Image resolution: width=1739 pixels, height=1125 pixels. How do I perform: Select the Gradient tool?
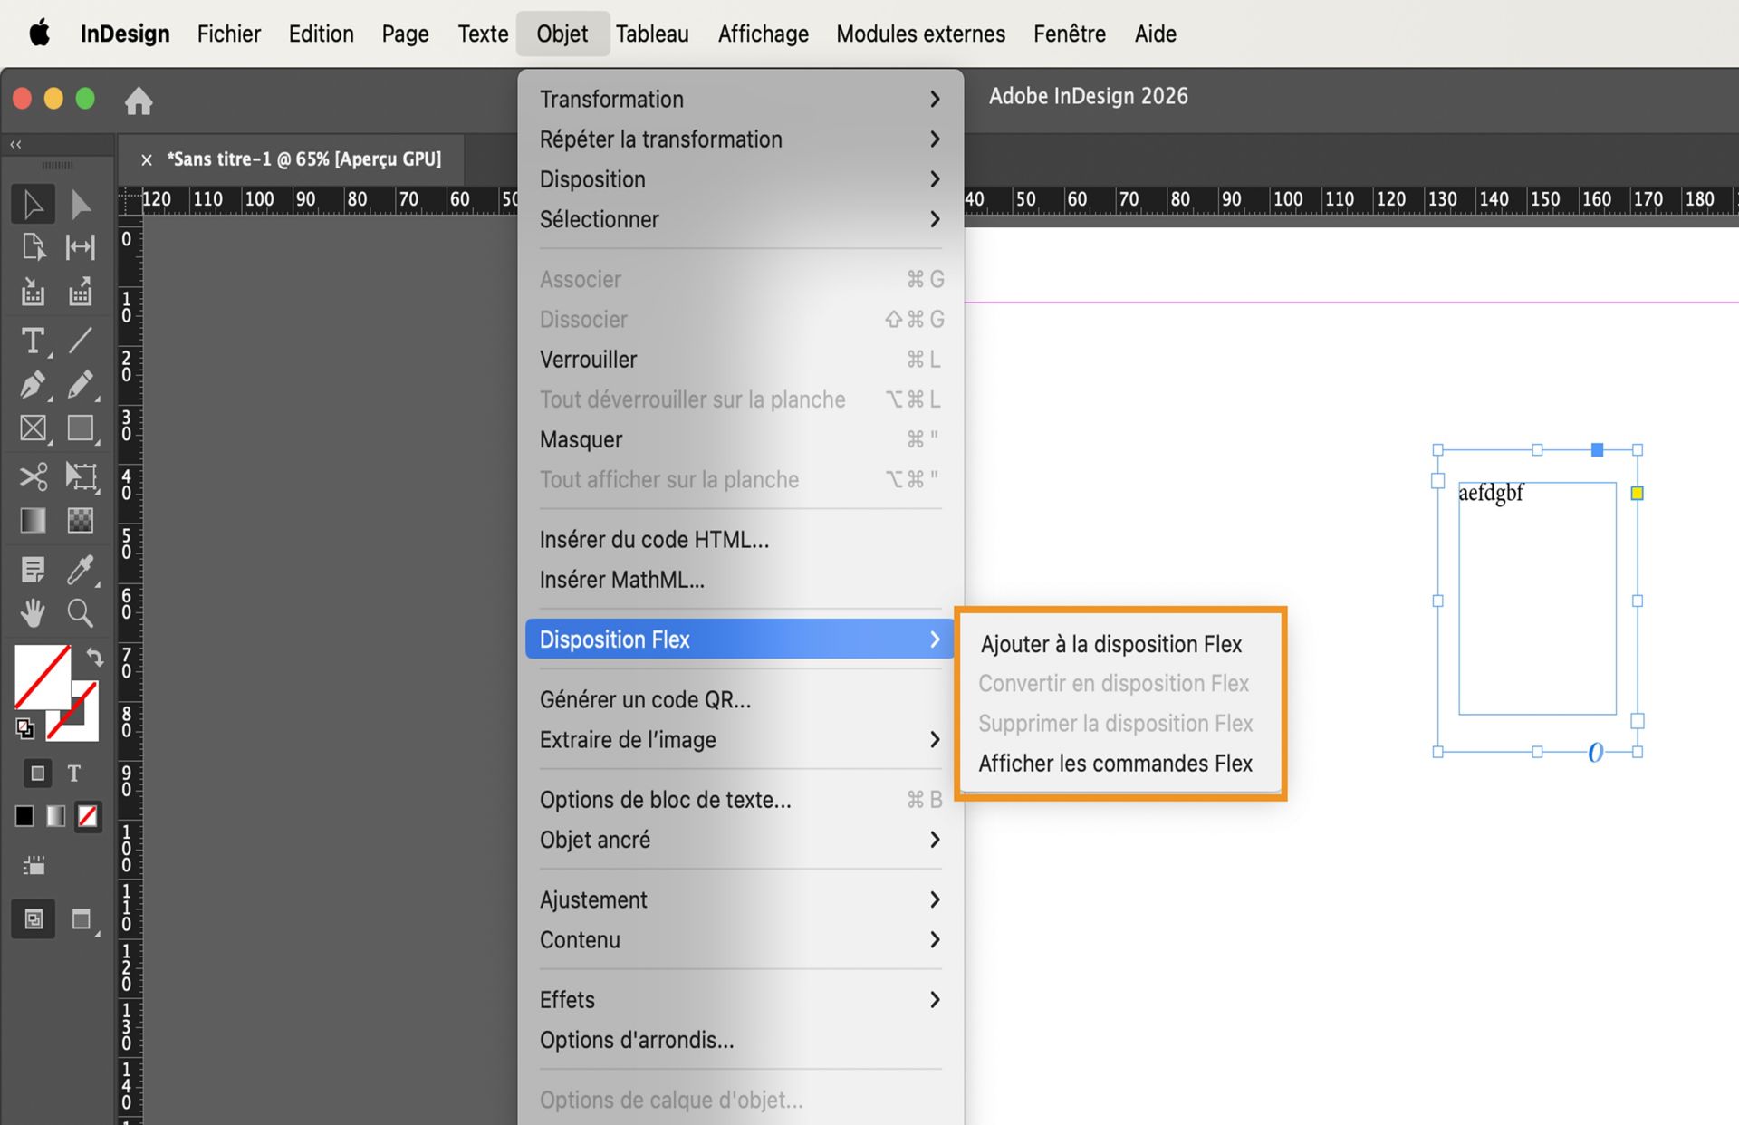pyautogui.click(x=33, y=520)
